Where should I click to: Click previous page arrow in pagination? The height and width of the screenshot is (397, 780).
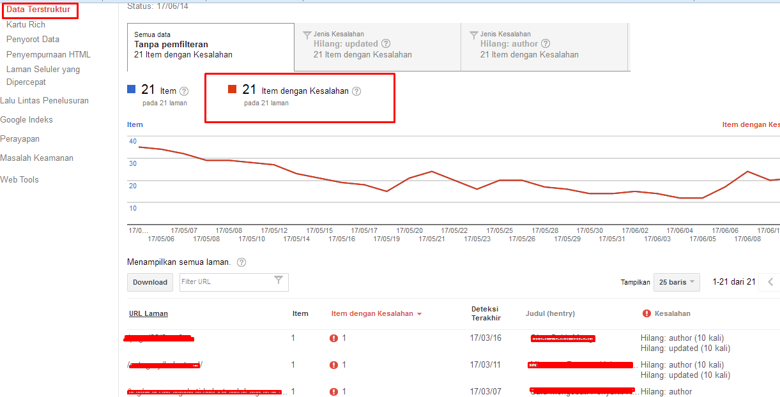(x=770, y=282)
